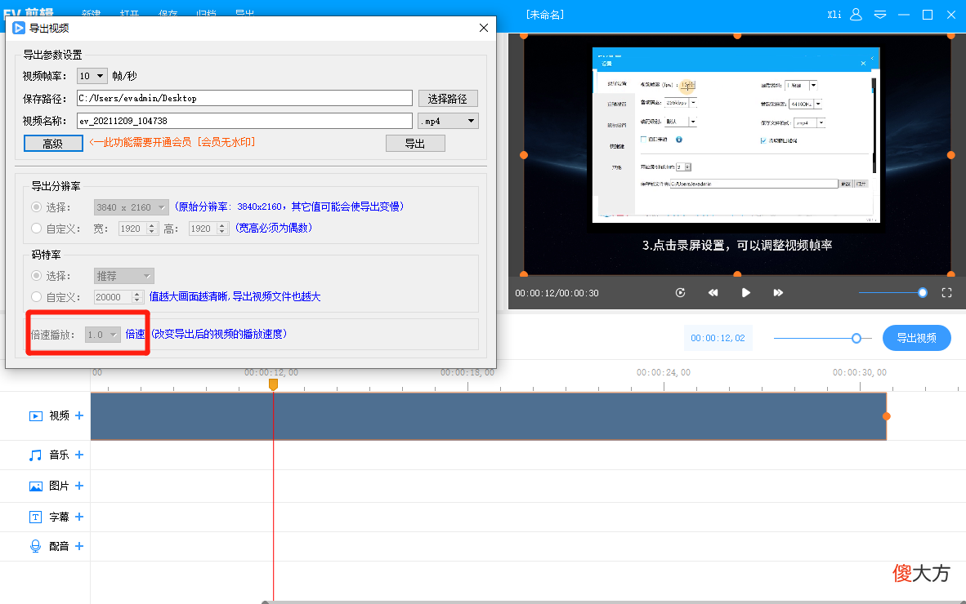
Task: Click the membership watermark notice link
Action: [x=172, y=142]
